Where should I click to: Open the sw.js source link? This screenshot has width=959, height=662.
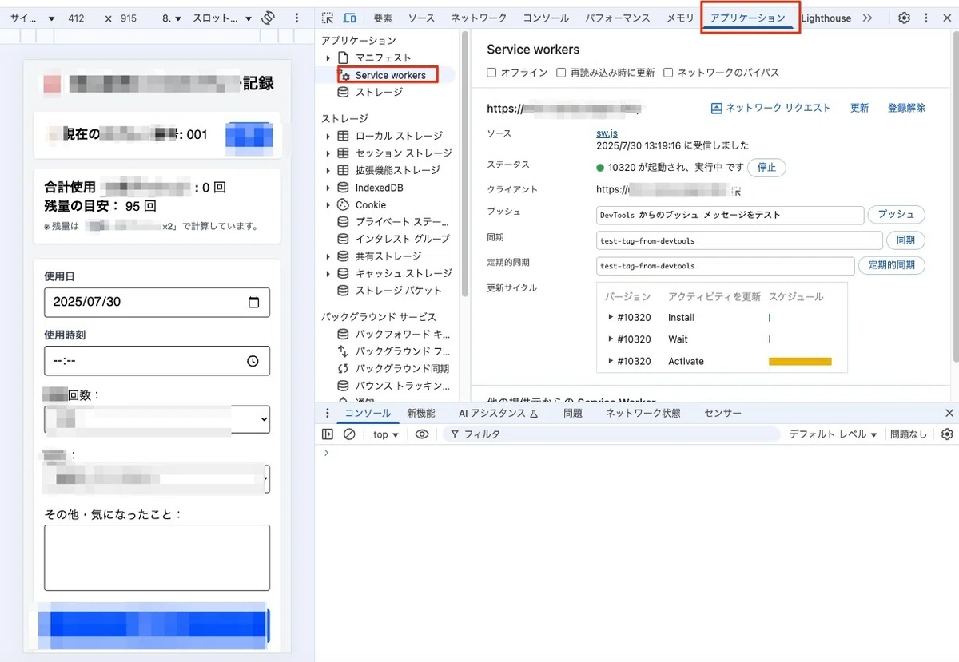(607, 133)
